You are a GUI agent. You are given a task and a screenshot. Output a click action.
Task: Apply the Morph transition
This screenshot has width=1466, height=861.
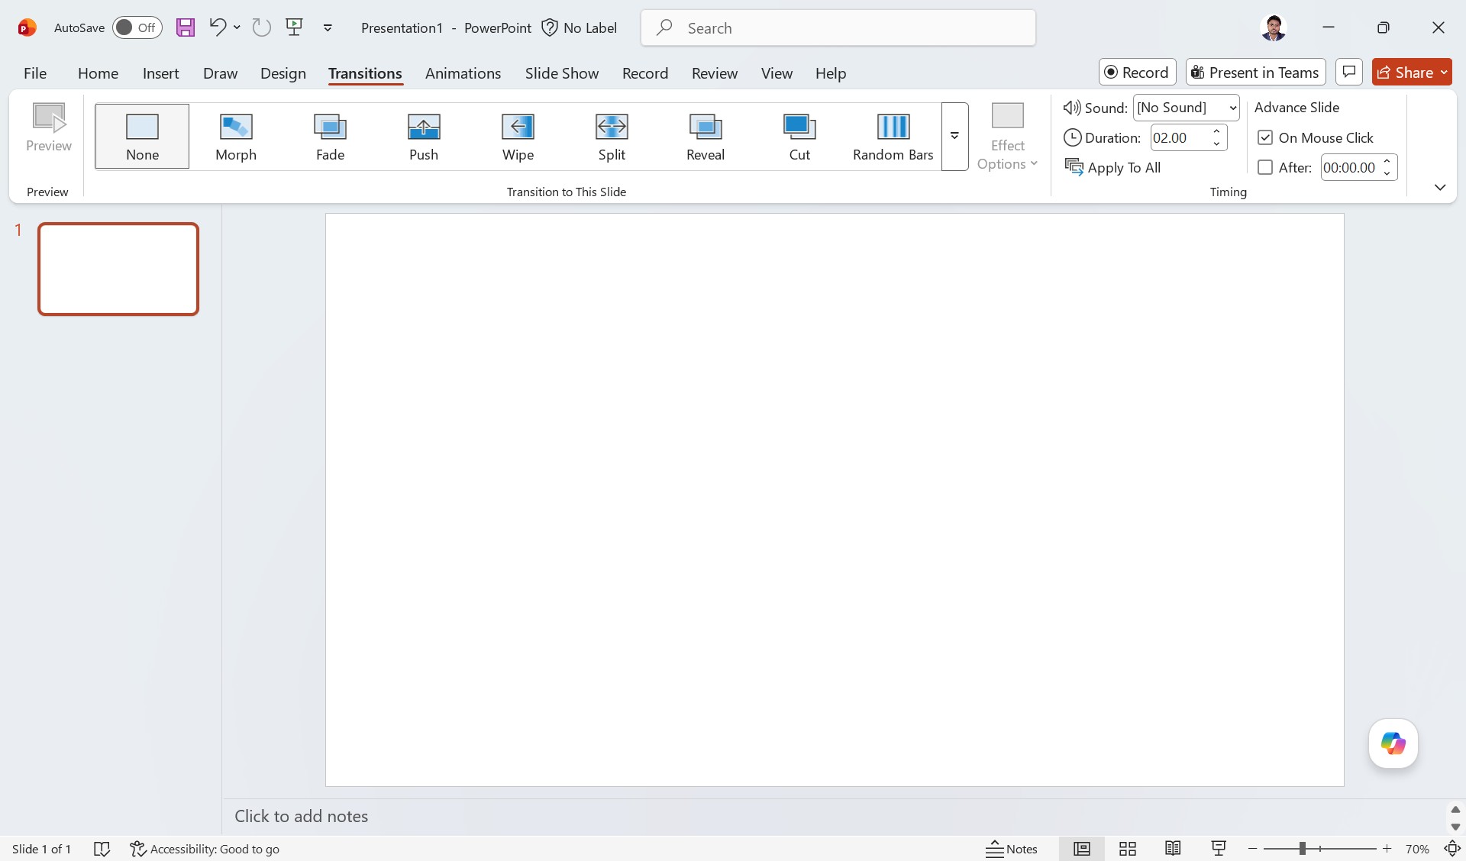[236, 136]
